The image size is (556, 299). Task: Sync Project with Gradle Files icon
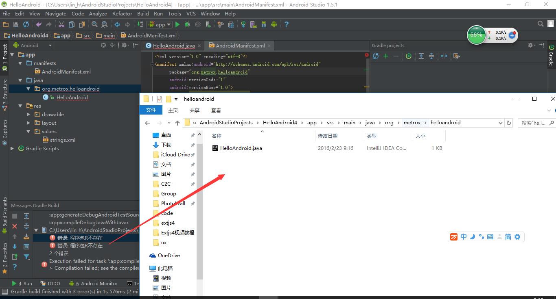coord(243,24)
